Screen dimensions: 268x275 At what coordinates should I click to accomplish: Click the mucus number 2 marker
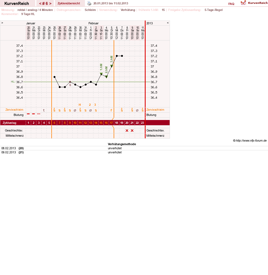90,105
